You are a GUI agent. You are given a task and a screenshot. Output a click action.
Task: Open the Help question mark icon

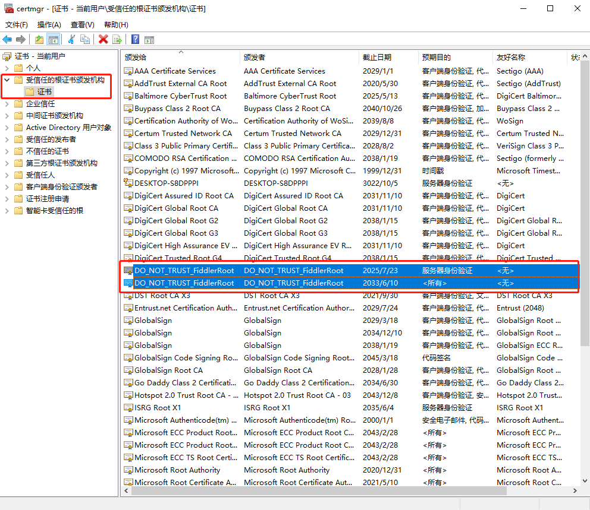click(x=136, y=39)
